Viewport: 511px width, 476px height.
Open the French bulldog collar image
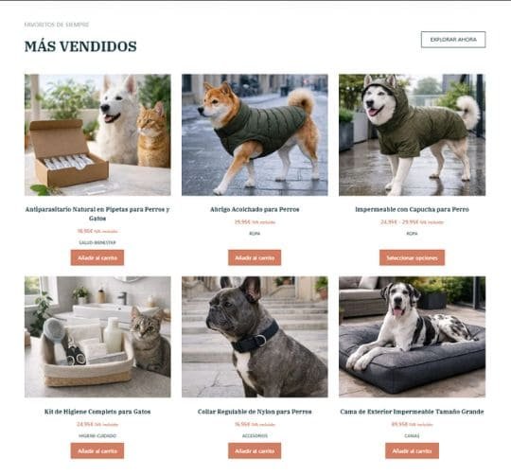pyautogui.click(x=255, y=337)
